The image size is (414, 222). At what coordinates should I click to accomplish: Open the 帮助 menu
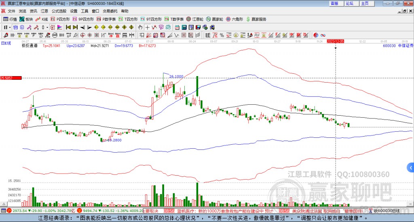pos(125,11)
